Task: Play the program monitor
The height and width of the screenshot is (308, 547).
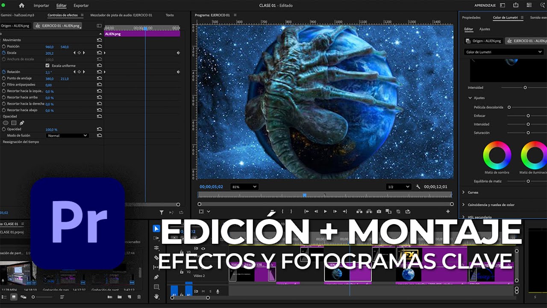Action: point(325,211)
